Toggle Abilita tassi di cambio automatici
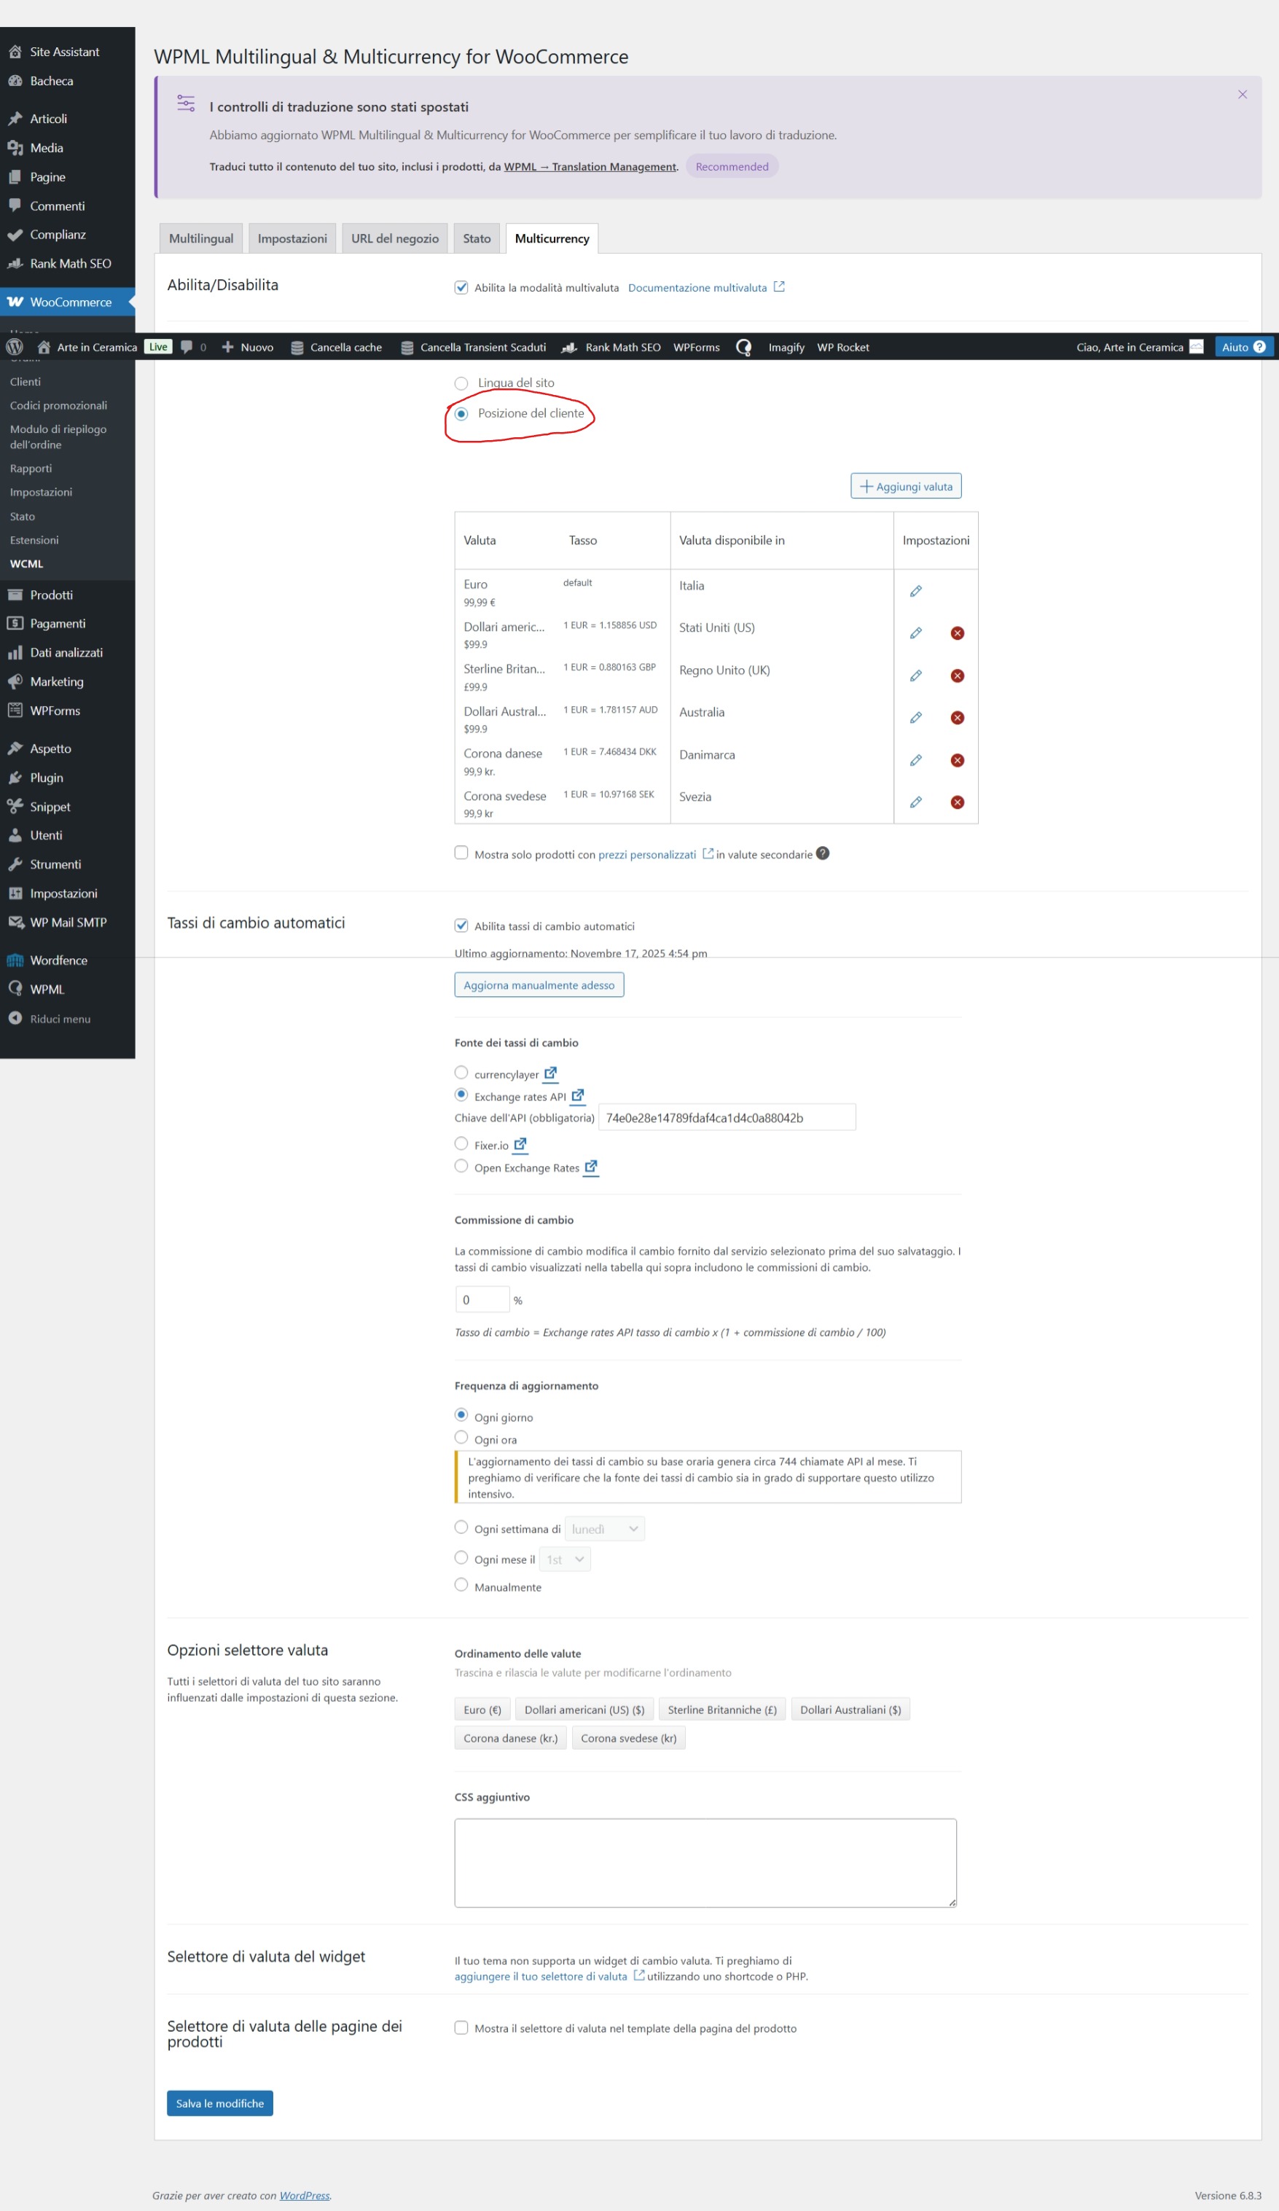 pyautogui.click(x=461, y=926)
